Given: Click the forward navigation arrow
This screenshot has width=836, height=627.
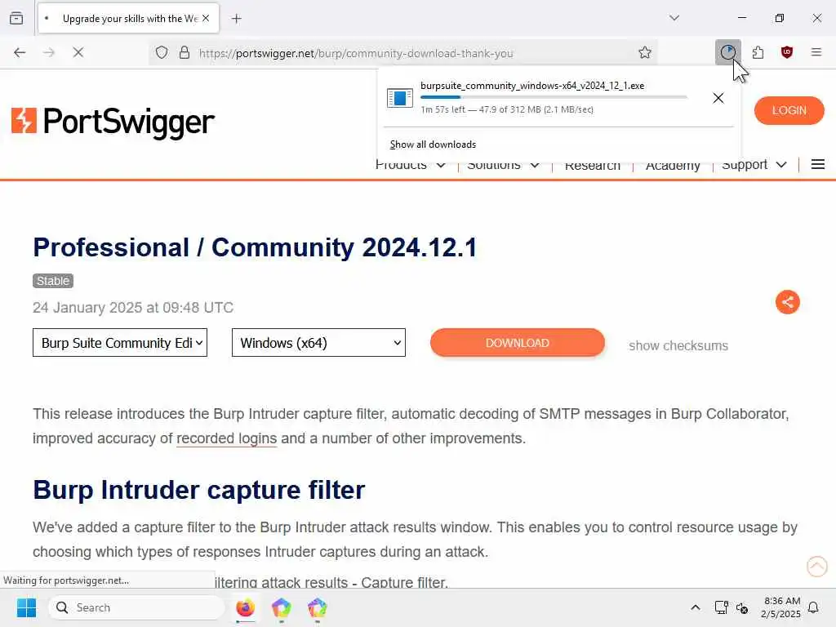Looking at the screenshot, I should (49, 52).
